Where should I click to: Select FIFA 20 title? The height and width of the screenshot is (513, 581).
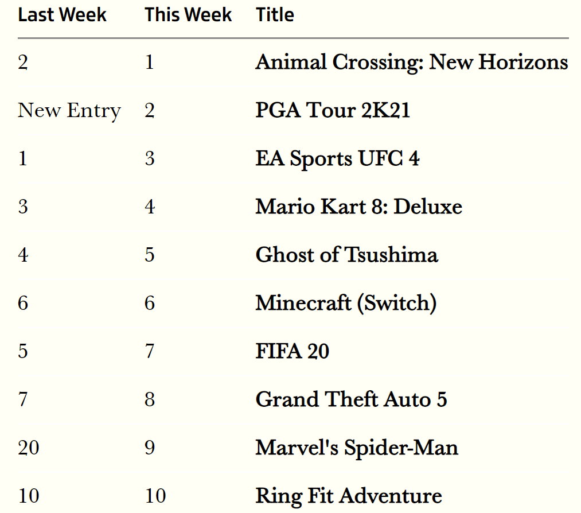pyautogui.click(x=293, y=351)
